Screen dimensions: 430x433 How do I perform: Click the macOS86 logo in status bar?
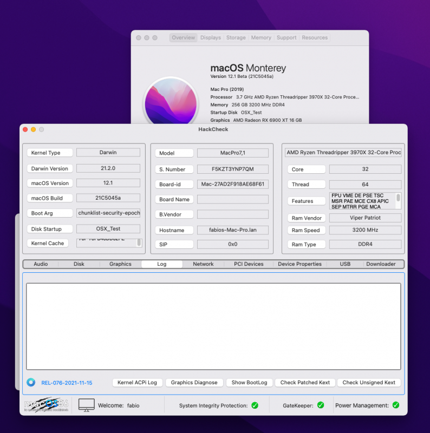pos(46,405)
